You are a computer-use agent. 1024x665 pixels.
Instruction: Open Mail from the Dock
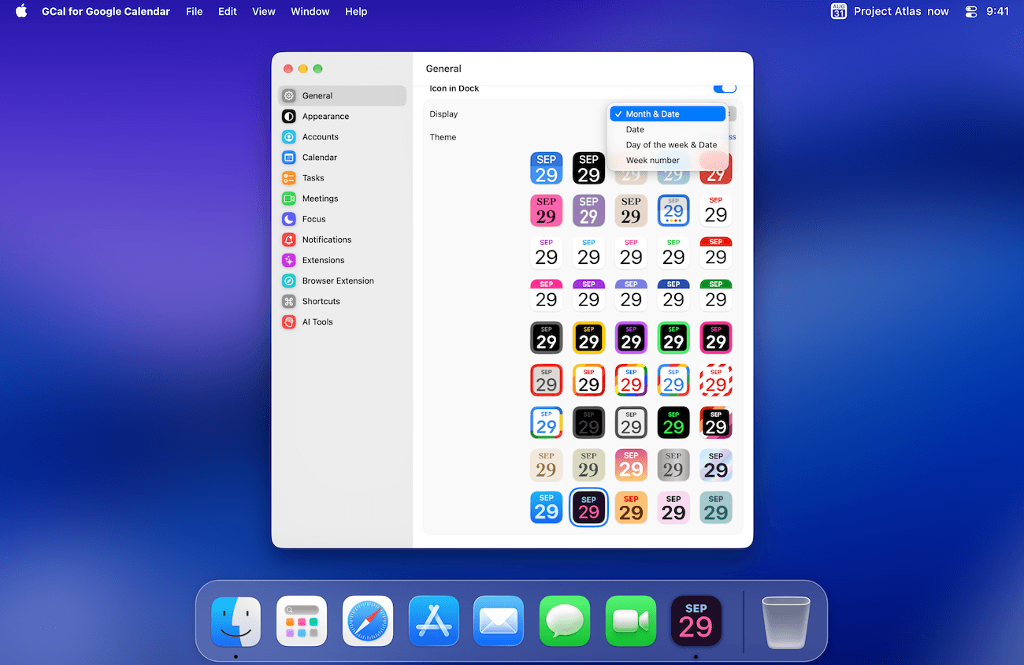pos(499,621)
